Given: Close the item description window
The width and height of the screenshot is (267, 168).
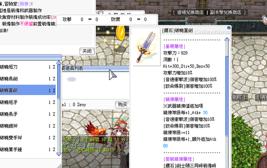Looking at the screenshot, I should (x=229, y=28).
